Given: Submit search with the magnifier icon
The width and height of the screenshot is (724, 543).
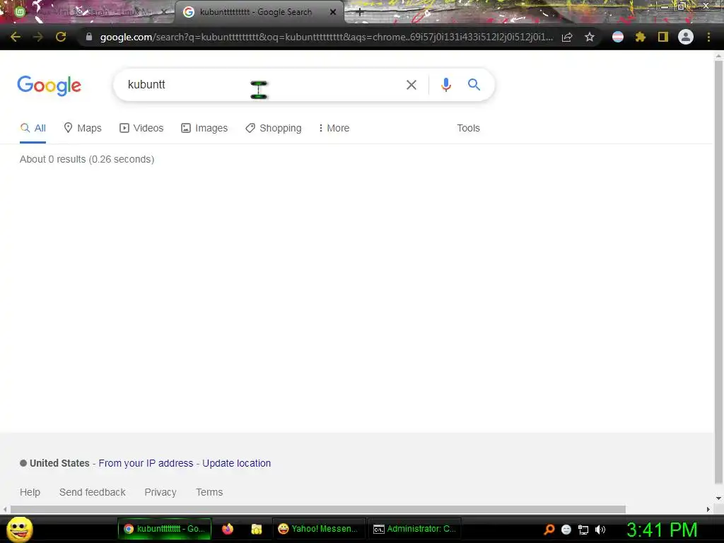Looking at the screenshot, I should [474, 85].
